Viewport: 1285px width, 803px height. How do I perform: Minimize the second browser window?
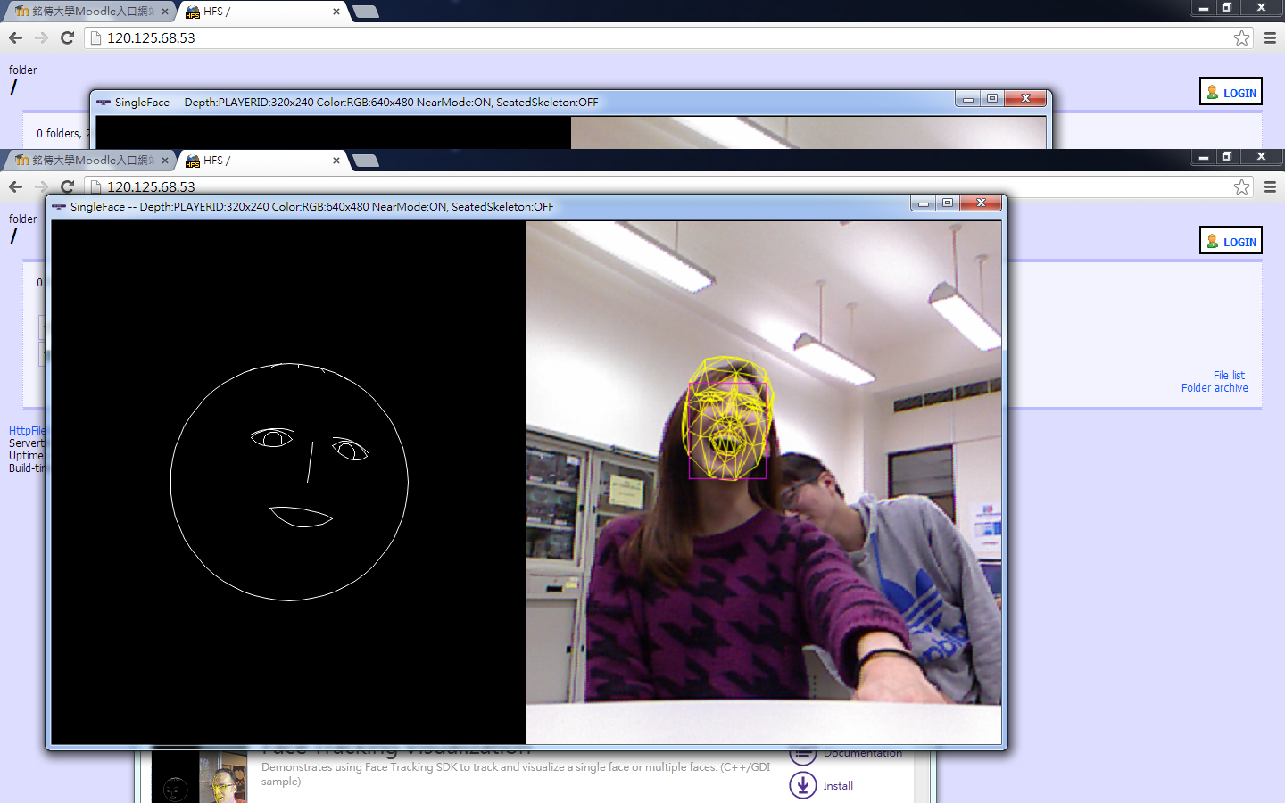point(1204,157)
